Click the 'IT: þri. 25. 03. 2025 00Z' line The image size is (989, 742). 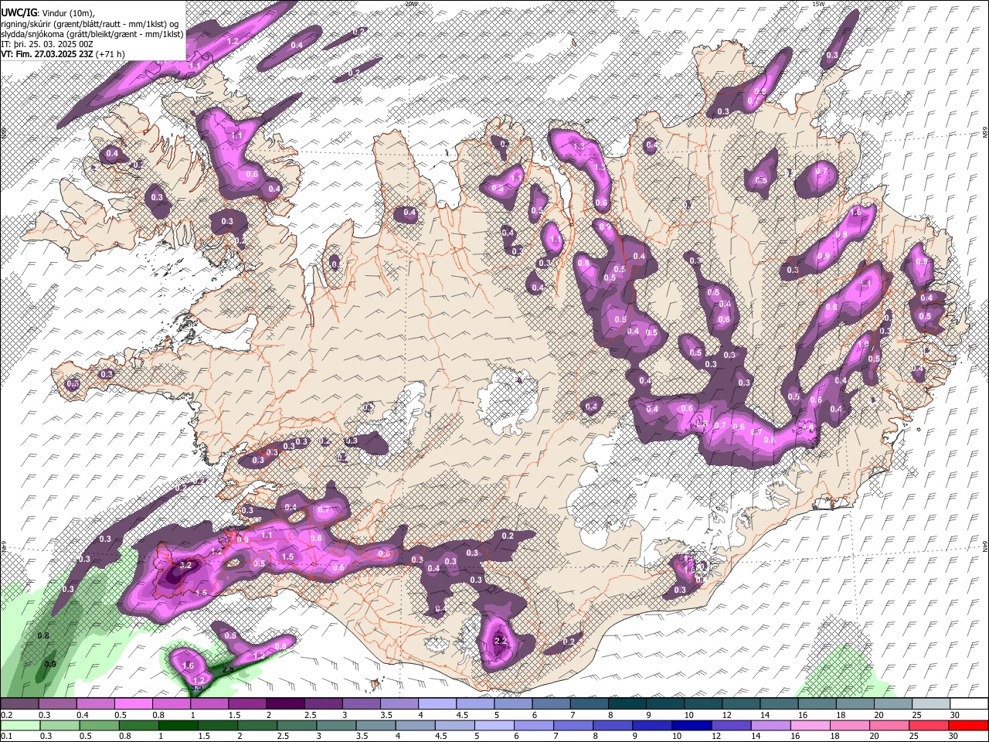pyautogui.click(x=47, y=44)
